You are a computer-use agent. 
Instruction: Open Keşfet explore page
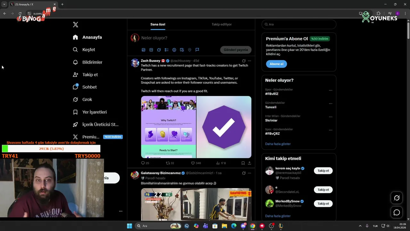tap(84, 50)
